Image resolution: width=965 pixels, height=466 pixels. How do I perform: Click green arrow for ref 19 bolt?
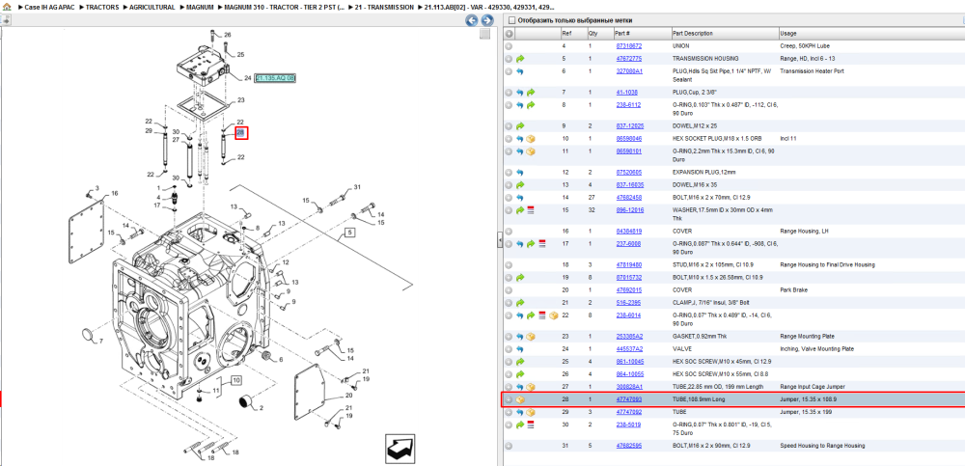(519, 278)
